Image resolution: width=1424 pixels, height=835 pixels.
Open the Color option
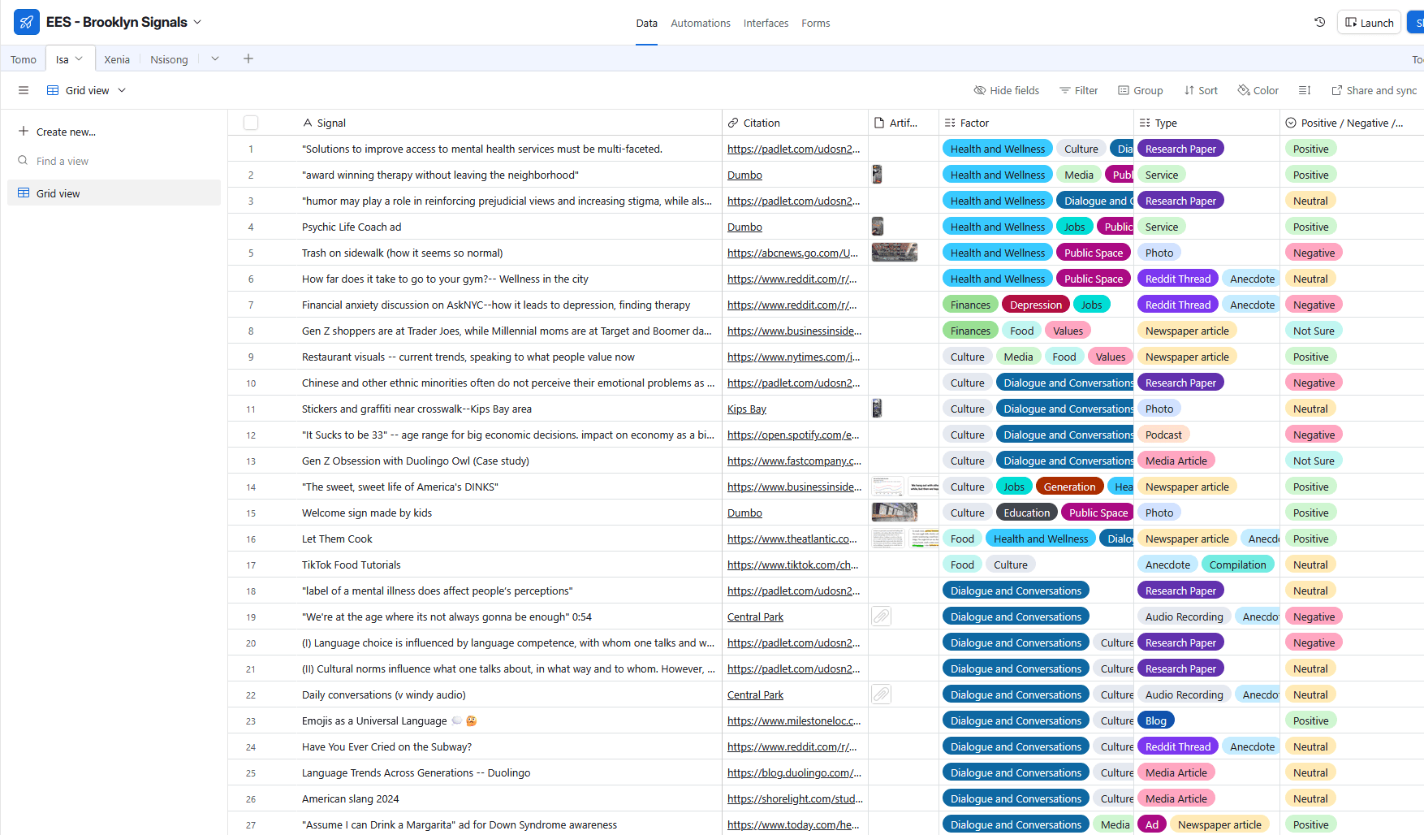point(1258,90)
